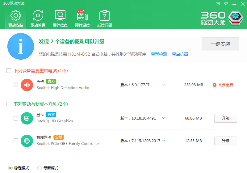
Task: Open the 驱动安装 gear icon
Action: (x=16, y=15)
